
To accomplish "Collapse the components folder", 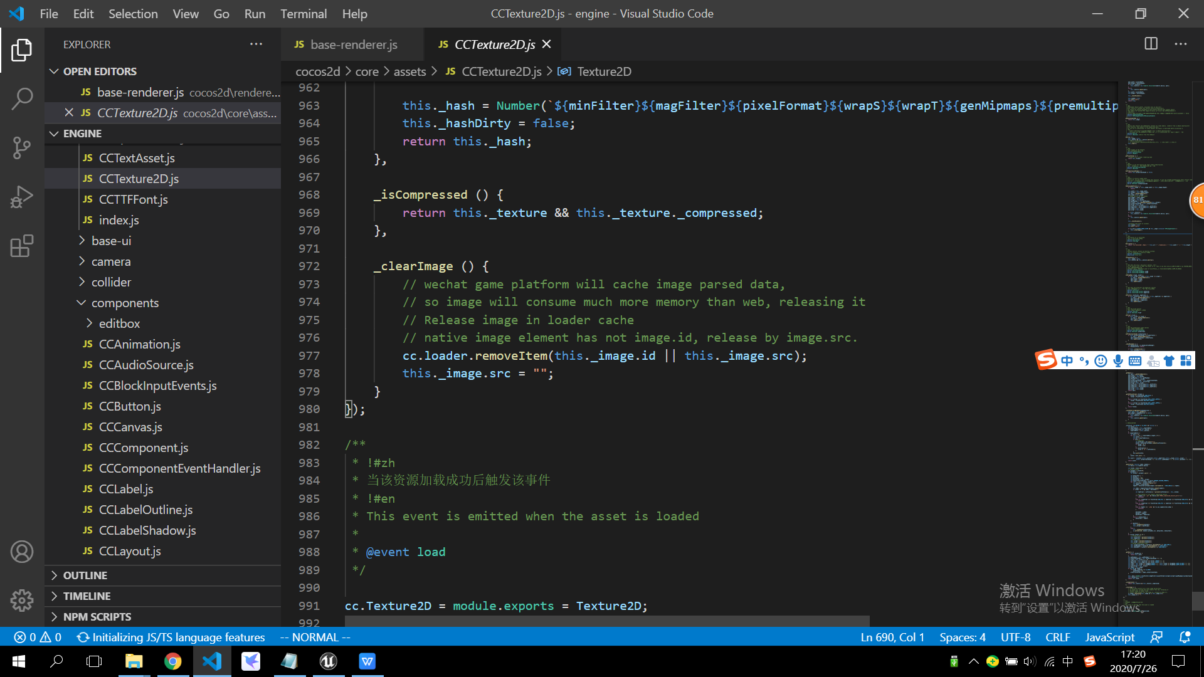I will (125, 303).
